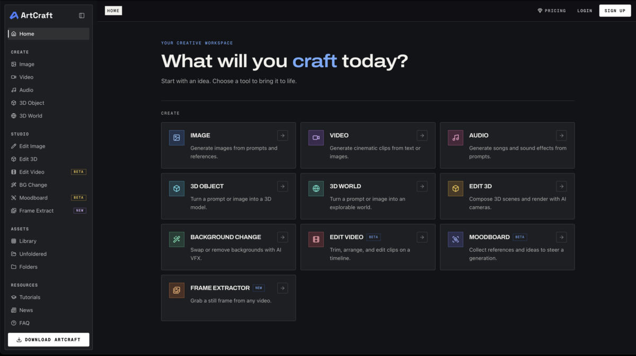Click the NEW badge next to Frame Extract
The image size is (636, 356).
coord(79,211)
